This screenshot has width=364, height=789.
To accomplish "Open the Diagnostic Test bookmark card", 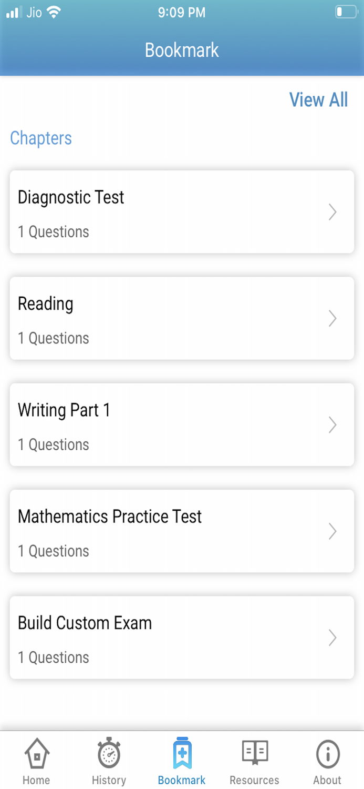I will 182,212.
